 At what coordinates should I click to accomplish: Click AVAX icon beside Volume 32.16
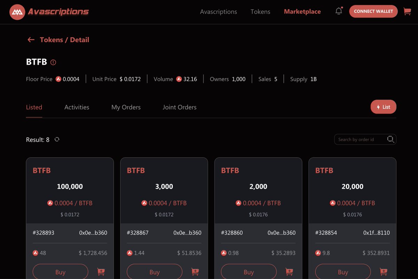pyautogui.click(x=179, y=79)
